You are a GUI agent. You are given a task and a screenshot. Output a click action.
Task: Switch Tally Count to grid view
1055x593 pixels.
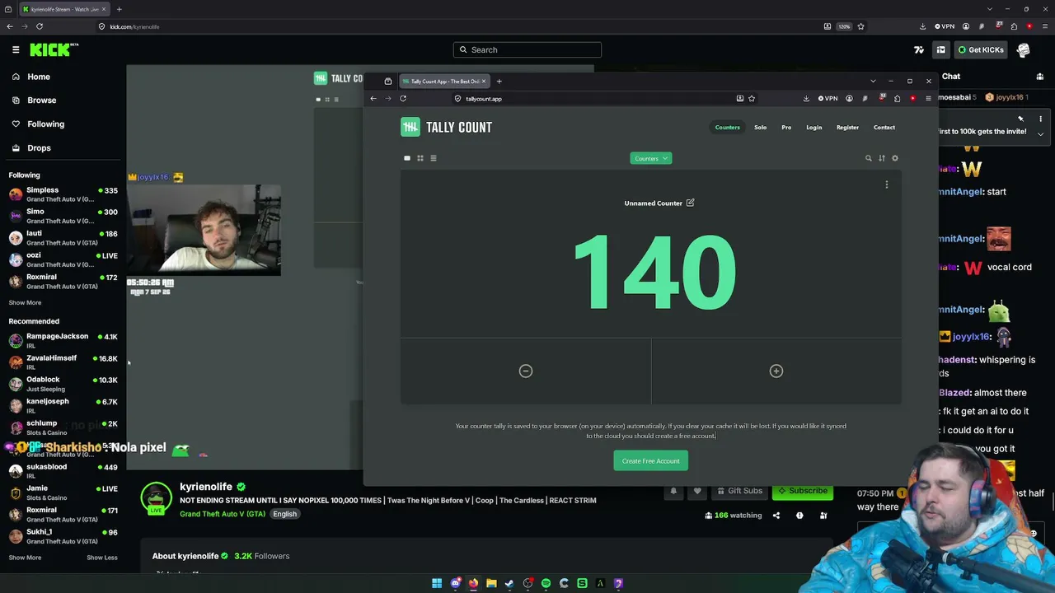pyautogui.click(x=420, y=158)
